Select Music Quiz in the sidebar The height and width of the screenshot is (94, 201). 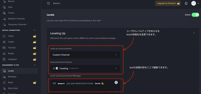click(13, 88)
